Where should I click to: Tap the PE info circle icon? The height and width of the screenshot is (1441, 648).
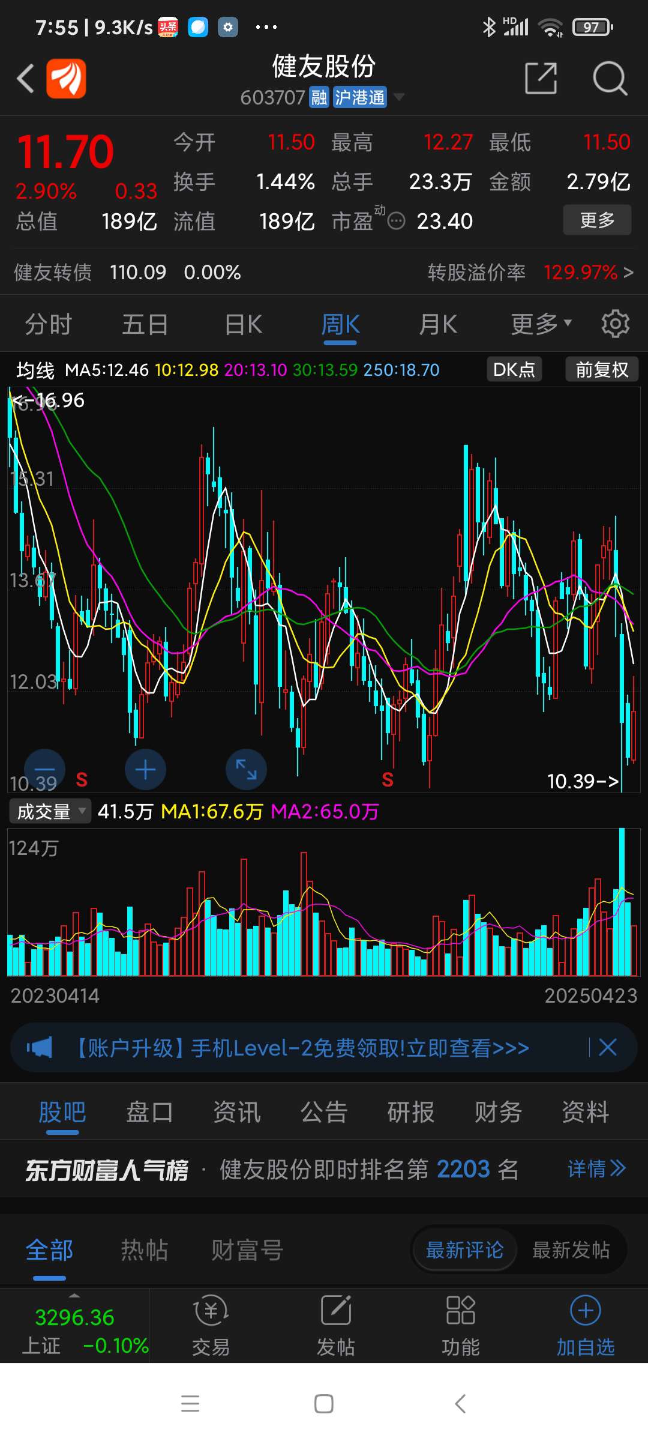tap(397, 222)
